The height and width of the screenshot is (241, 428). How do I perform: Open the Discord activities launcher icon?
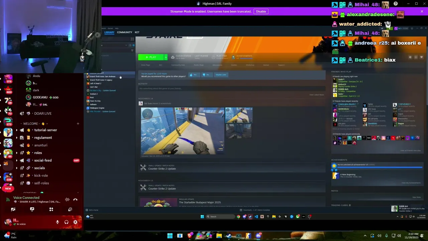(51, 209)
